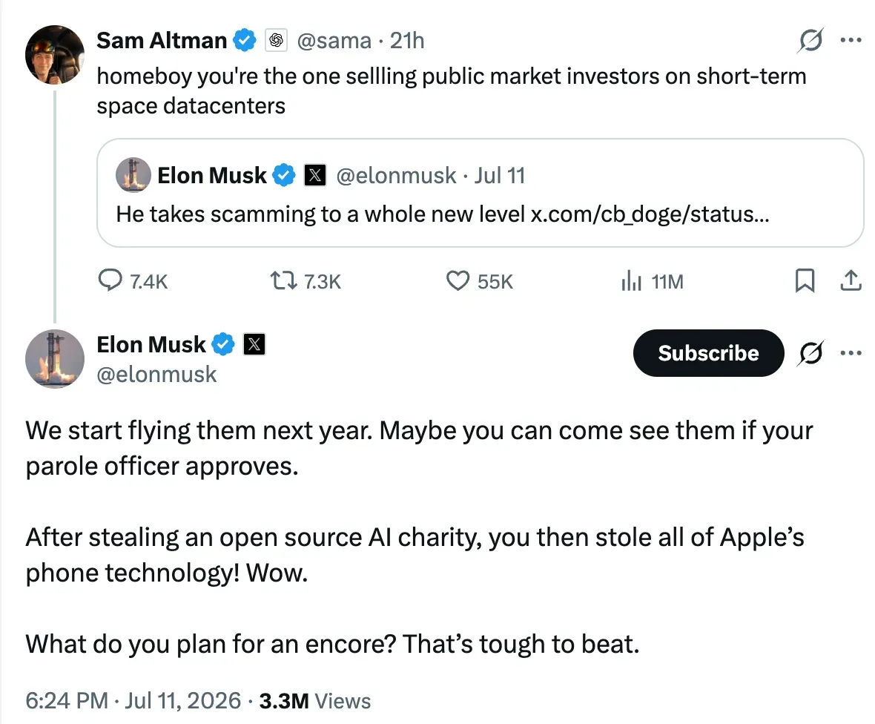Open Sam Altman's profile picture

[55, 55]
